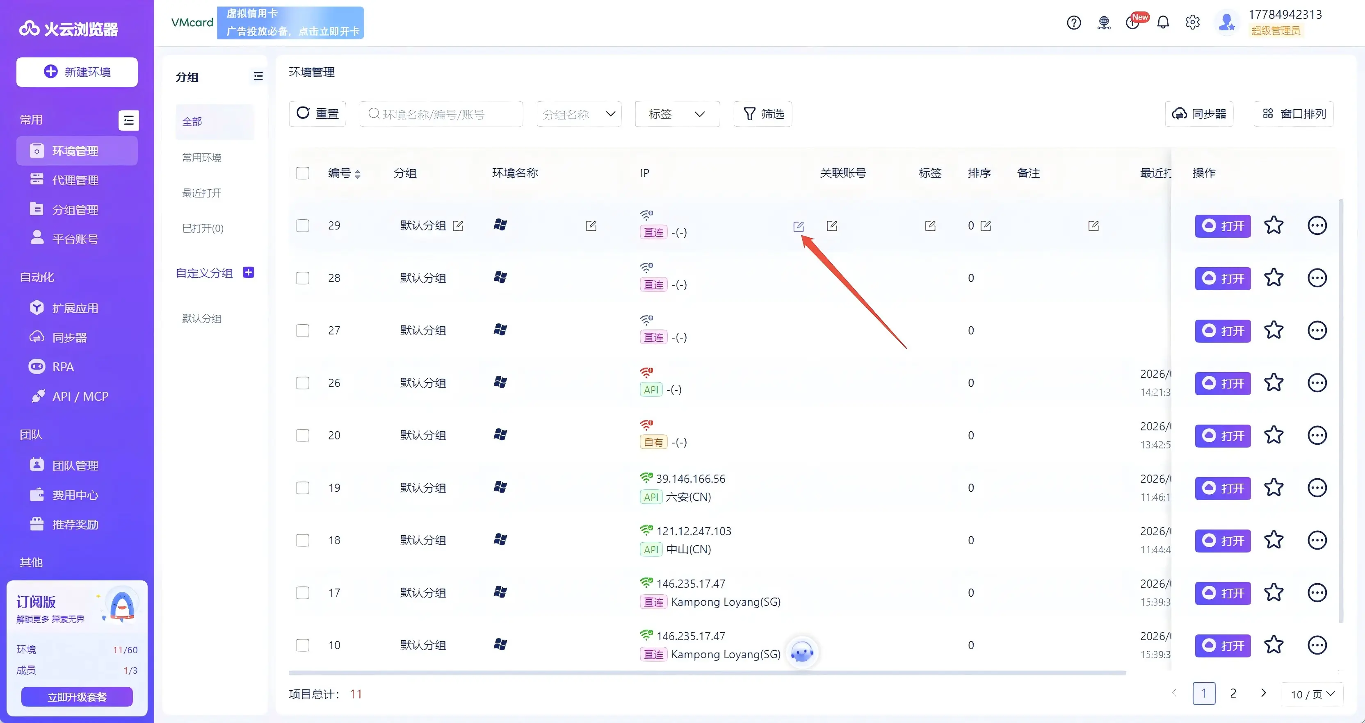Open environment 26 with 打开 button
Viewport: 1365px width, 723px height.
1222,383
